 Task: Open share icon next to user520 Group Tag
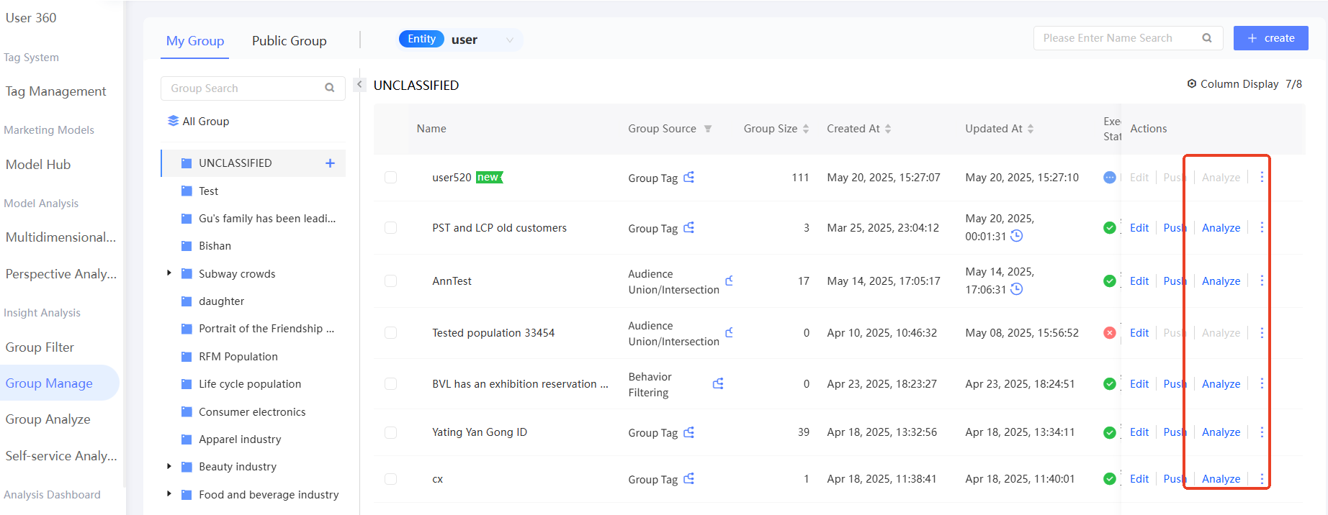pyautogui.click(x=689, y=177)
